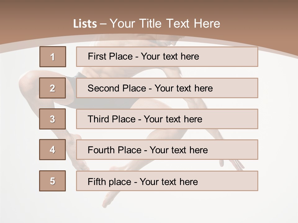
Task: Select the Third Place text bar
Action: pyautogui.click(x=167, y=119)
